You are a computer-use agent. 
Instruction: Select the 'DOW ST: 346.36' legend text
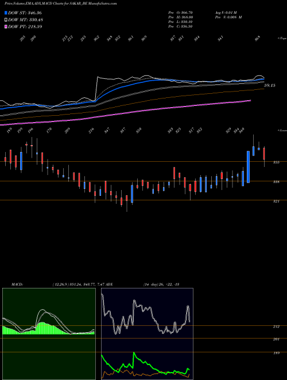25,13
